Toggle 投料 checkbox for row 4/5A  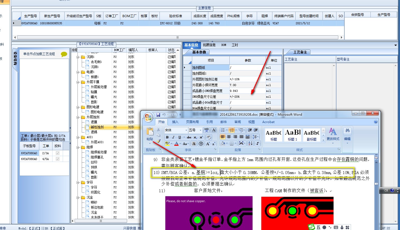pos(57,159)
